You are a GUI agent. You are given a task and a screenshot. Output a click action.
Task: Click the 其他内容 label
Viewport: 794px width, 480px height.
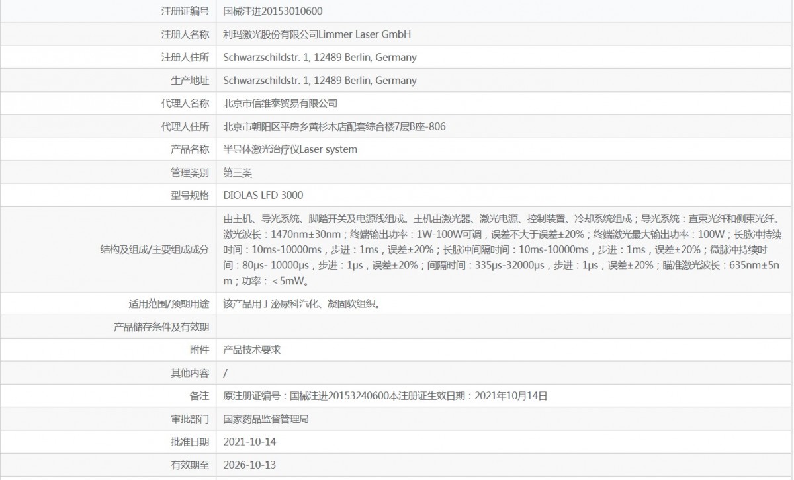pyautogui.click(x=190, y=374)
